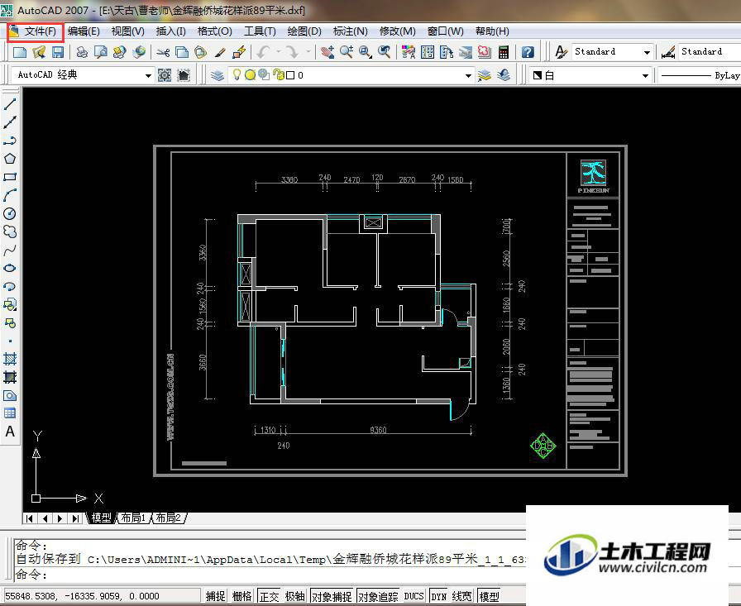Select the Line draw tool
This screenshot has height=606, width=741.
(x=10, y=104)
